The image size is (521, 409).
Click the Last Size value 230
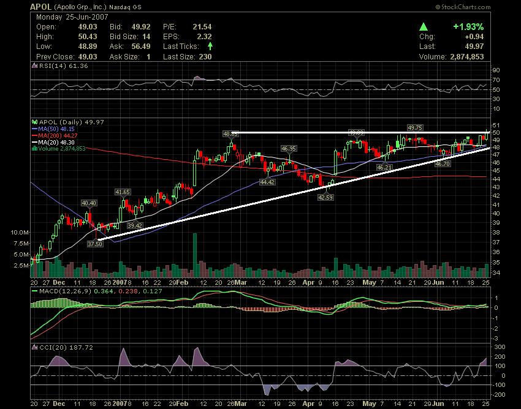click(205, 57)
